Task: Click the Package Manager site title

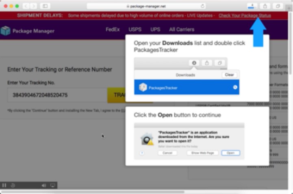Action: point(33,31)
